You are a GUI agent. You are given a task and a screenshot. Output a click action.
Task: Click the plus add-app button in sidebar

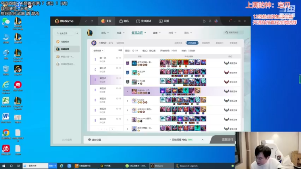click(x=77, y=33)
